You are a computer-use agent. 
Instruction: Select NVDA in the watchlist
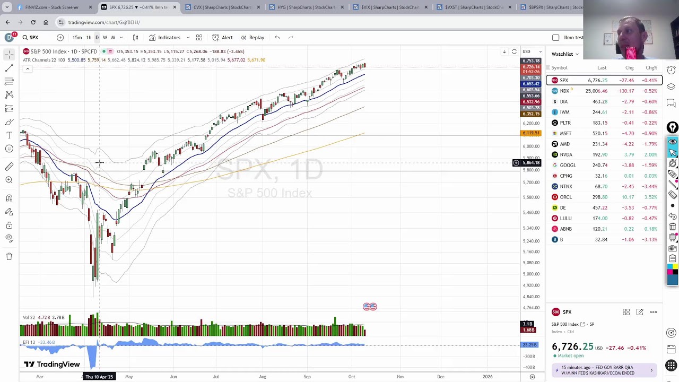(x=604, y=154)
